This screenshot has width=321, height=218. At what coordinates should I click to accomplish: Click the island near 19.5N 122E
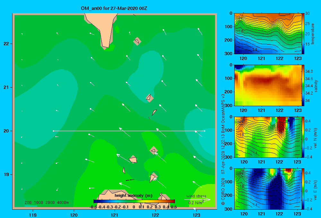coord(153,150)
